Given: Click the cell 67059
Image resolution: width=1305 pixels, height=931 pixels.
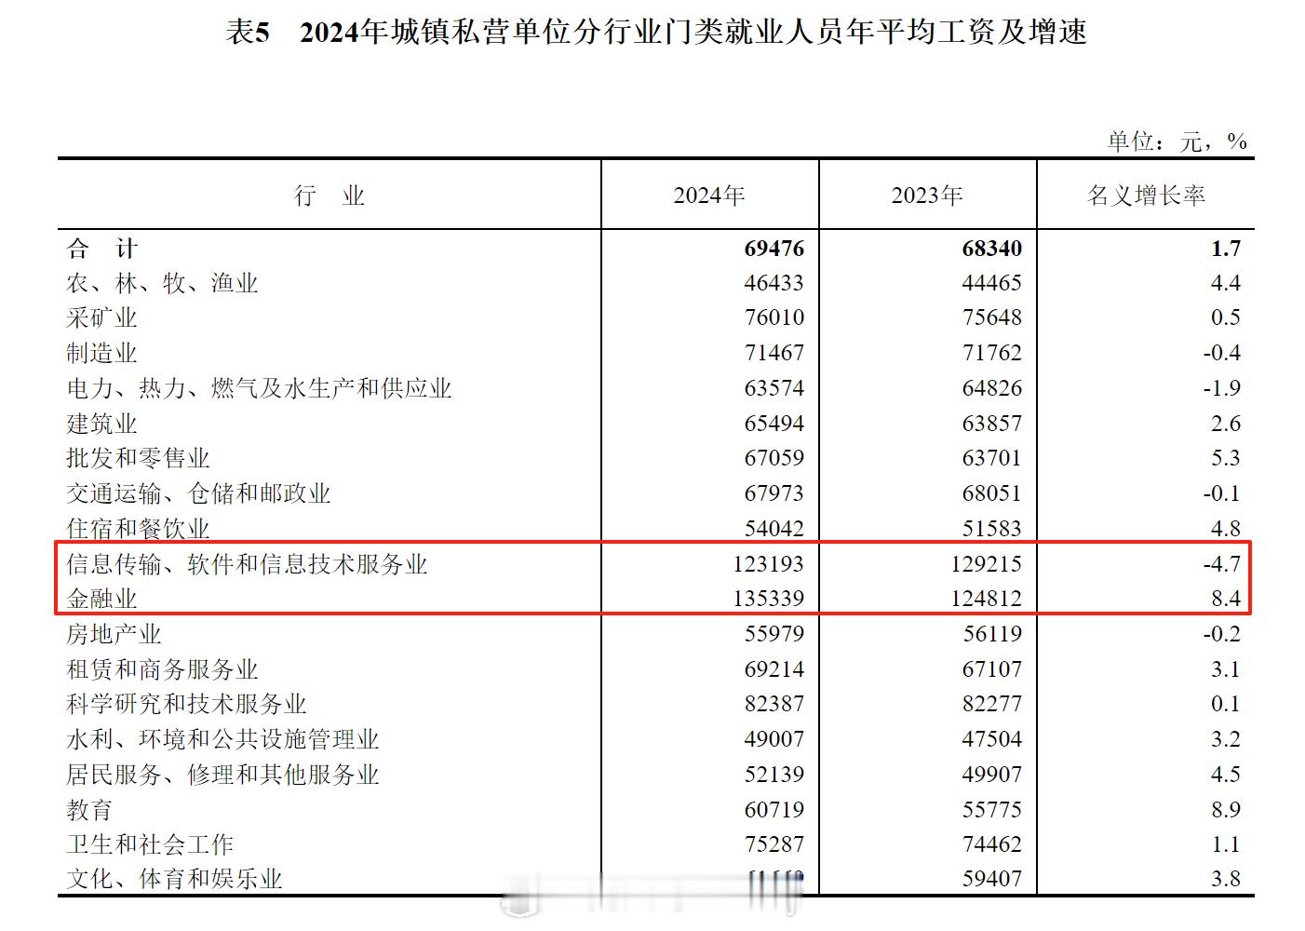Looking at the screenshot, I should click(774, 458).
